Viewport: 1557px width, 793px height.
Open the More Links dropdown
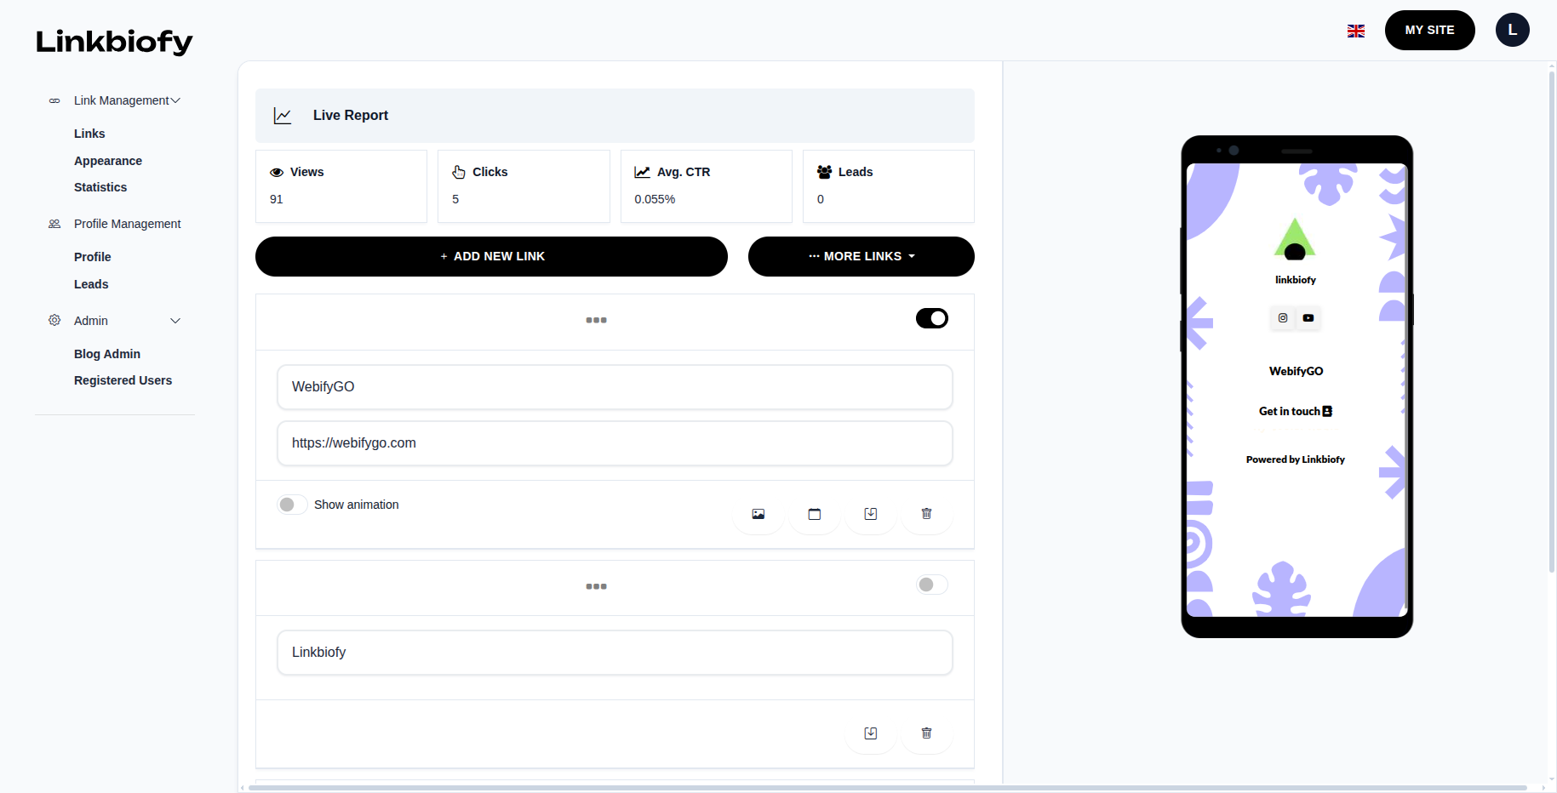coord(862,256)
